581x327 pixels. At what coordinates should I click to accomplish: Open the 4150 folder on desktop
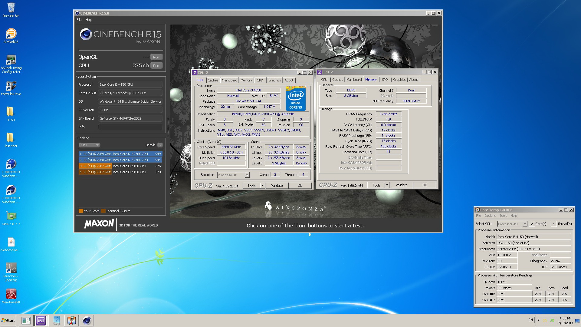(11, 114)
